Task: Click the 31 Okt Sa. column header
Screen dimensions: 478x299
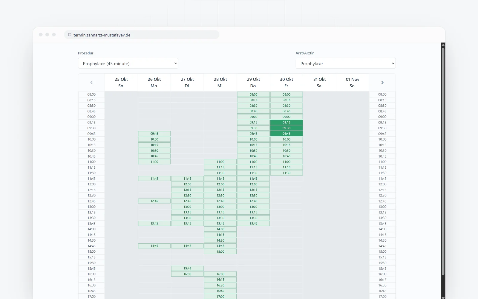Action: tap(319, 83)
